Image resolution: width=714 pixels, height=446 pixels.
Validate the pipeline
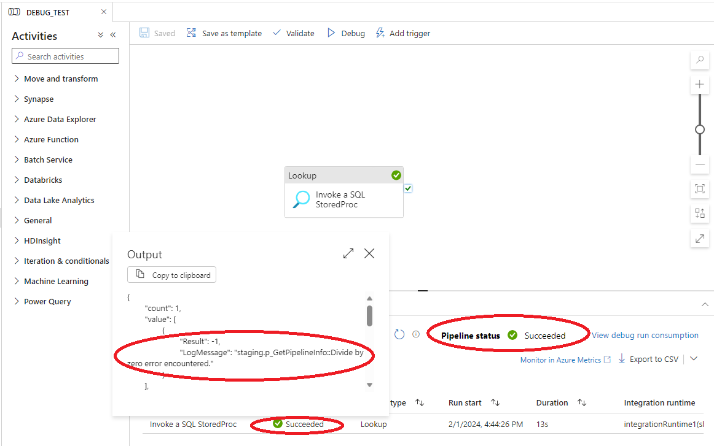tap(293, 33)
